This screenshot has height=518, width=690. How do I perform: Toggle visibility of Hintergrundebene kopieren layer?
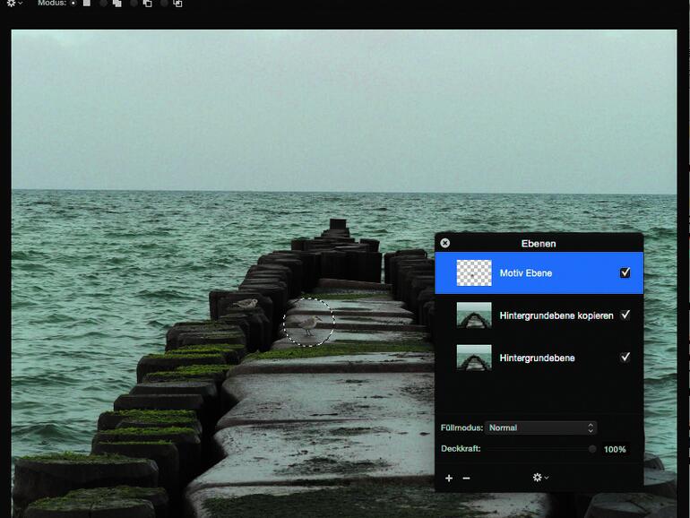click(625, 315)
